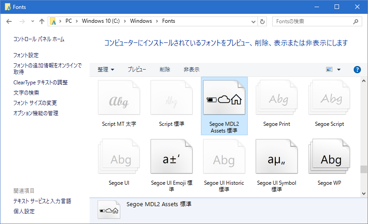Click the Fonts title bar icon
This screenshot has width=368, height=224.
(8, 7)
